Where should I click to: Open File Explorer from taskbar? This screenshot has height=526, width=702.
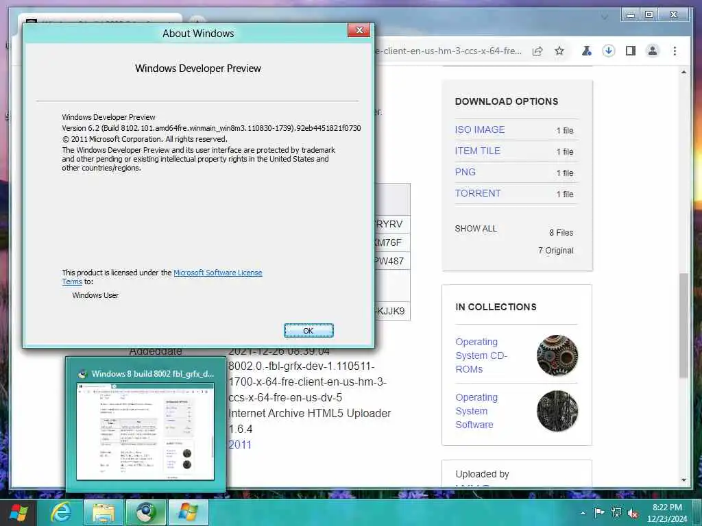(x=104, y=512)
